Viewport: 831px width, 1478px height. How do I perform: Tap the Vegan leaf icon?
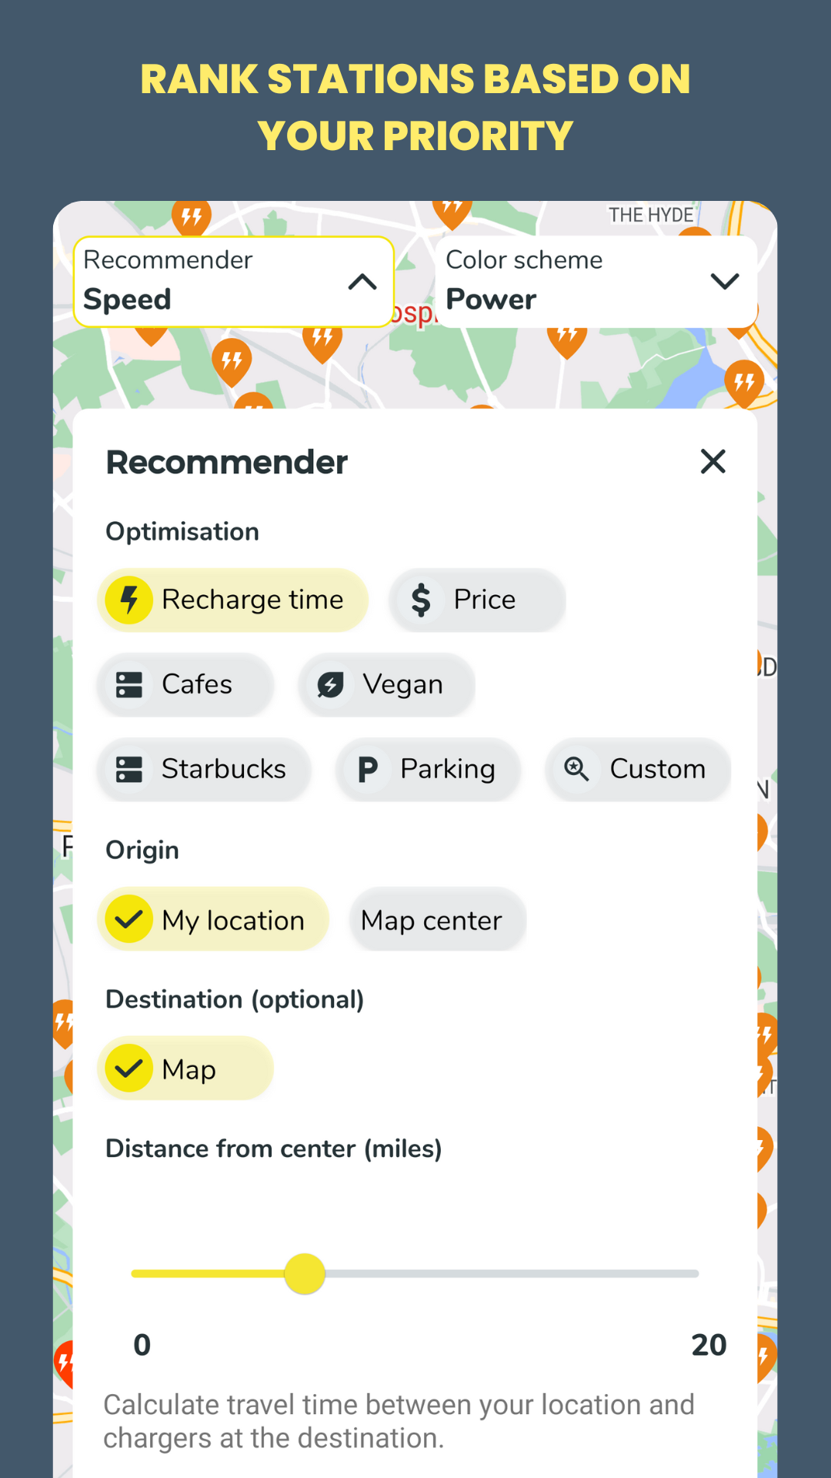(331, 684)
